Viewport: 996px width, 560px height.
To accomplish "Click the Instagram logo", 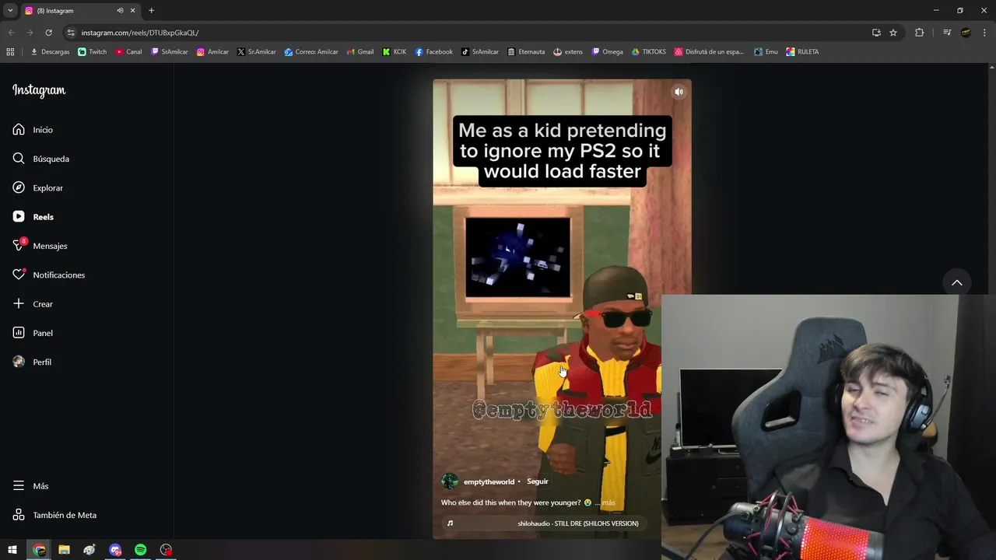I will [39, 90].
